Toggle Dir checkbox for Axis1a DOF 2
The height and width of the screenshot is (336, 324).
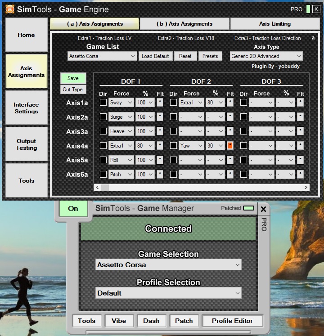(x=173, y=103)
